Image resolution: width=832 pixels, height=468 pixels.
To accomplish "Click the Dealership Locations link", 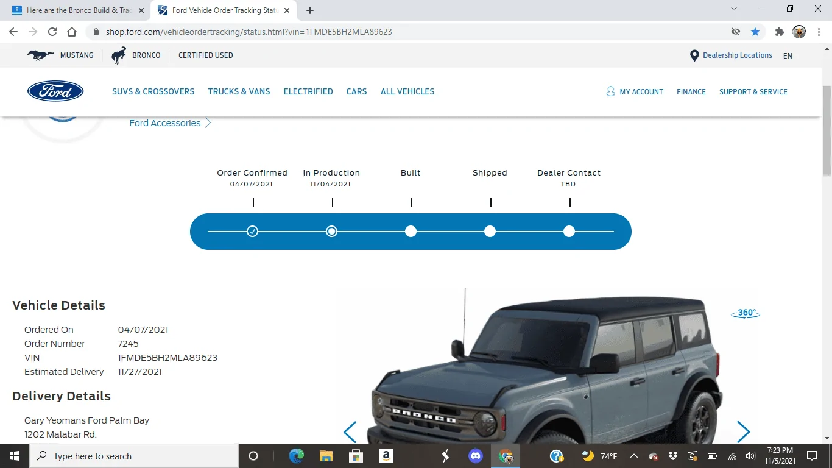I will (x=738, y=55).
